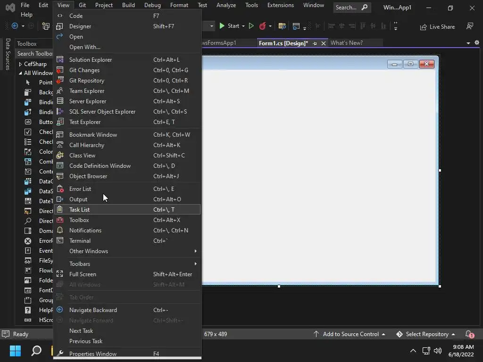This screenshot has width=483, height=362.
Task: Click the Output window icon
Action: tap(60, 199)
